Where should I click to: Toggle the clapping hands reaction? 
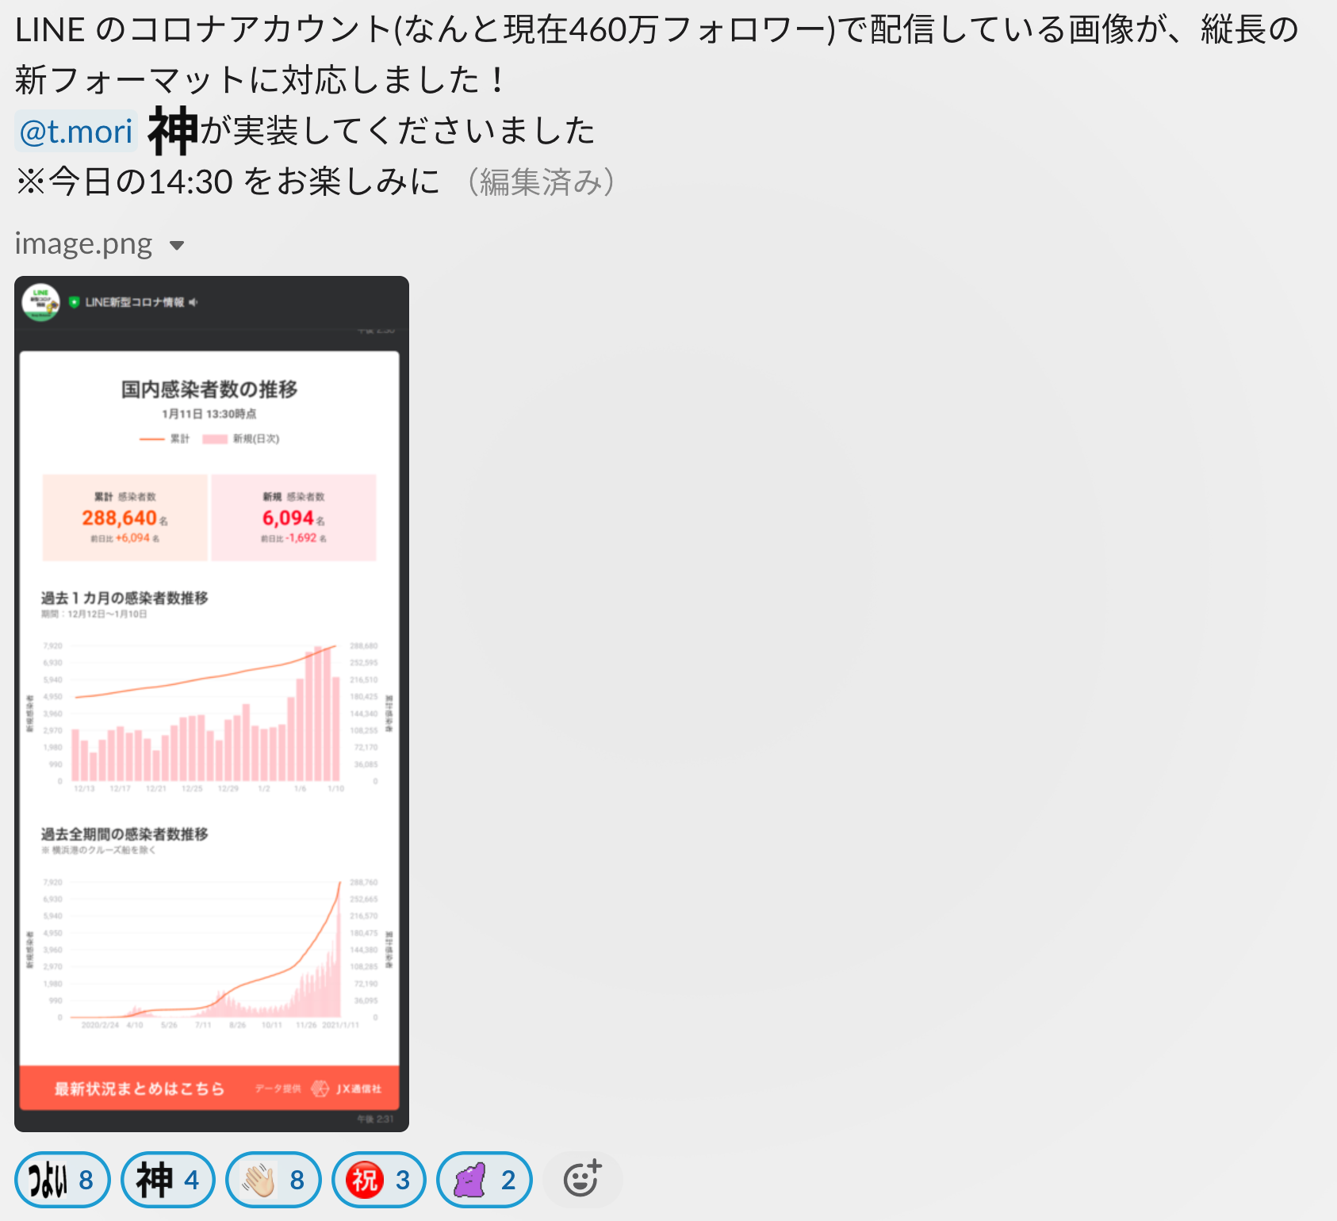[274, 1180]
